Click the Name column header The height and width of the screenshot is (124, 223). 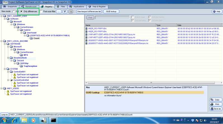click(120, 25)
